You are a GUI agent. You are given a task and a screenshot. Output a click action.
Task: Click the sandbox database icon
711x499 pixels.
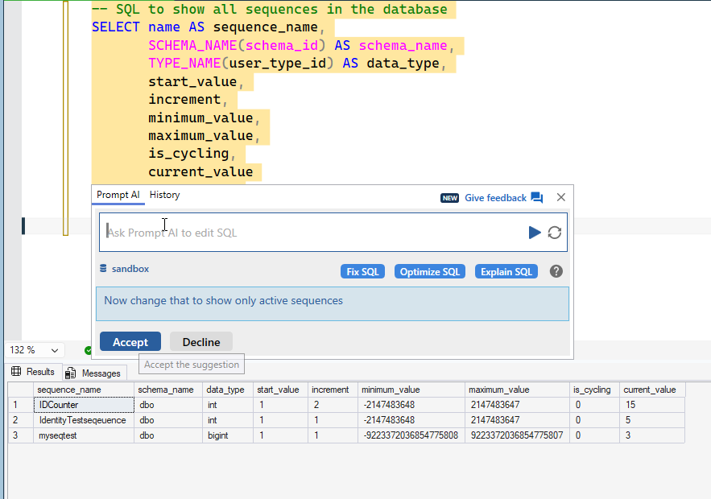click(103, 269)
